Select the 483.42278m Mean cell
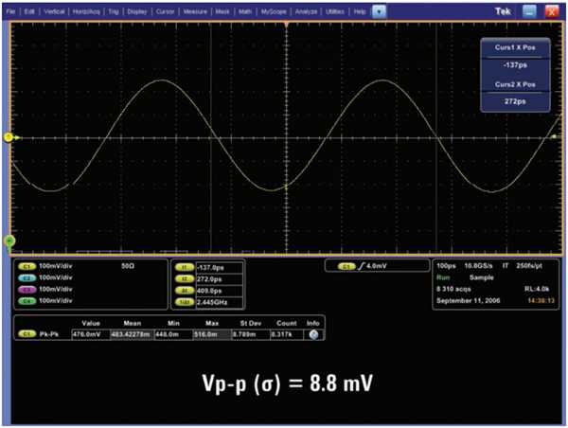Screen dimensions: 568x428 pos(132,334)
